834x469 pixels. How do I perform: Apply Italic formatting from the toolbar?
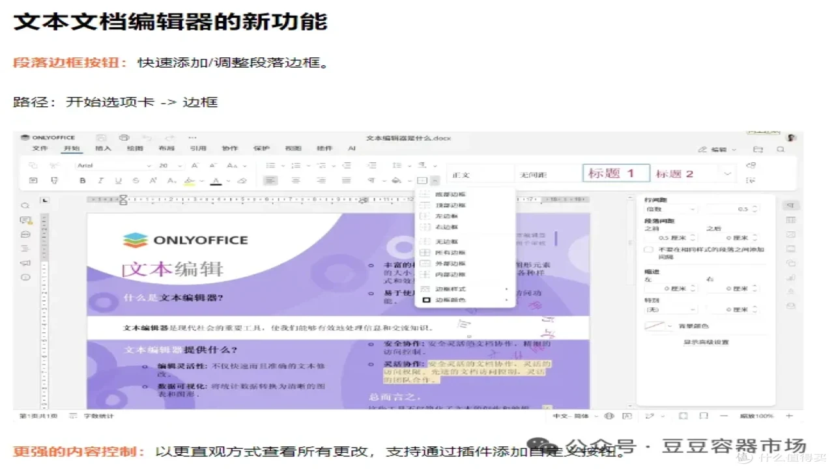coord(100,180)
